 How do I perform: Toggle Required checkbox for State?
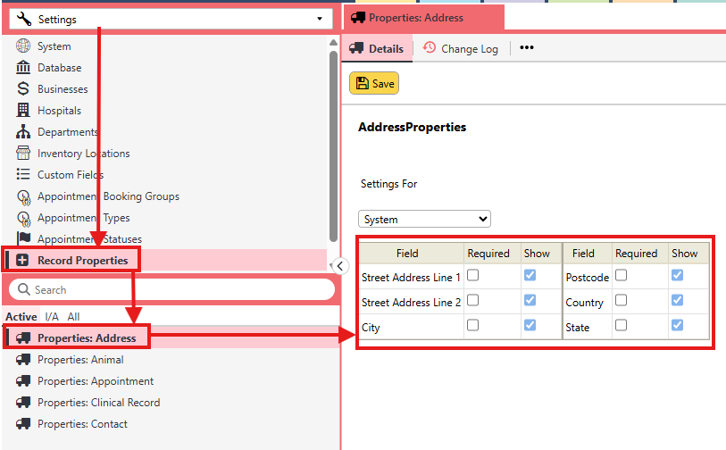pyautogui.click(x=621, y=326)
